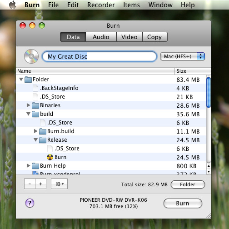This screenshot has width=229, height=229.
Task: Click the plus button to add files
Action: (40, 184)
